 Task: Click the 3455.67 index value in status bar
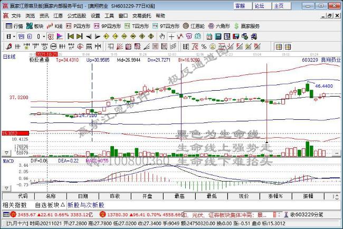[26, 215]
